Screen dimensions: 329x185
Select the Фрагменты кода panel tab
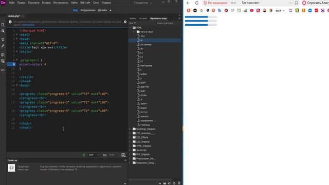coord(158,18)
